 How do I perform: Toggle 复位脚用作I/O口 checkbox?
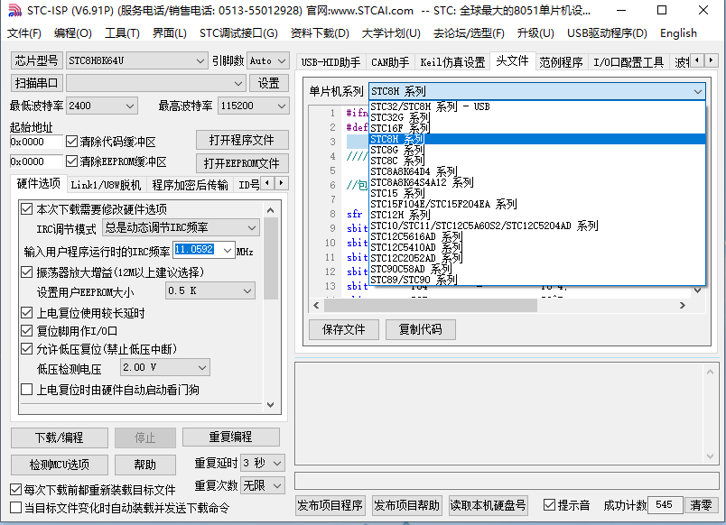tap(26, 331)
